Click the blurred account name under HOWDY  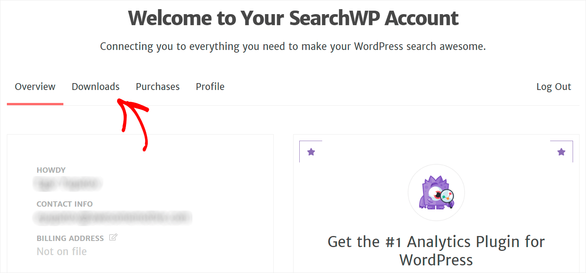point(68,184)
